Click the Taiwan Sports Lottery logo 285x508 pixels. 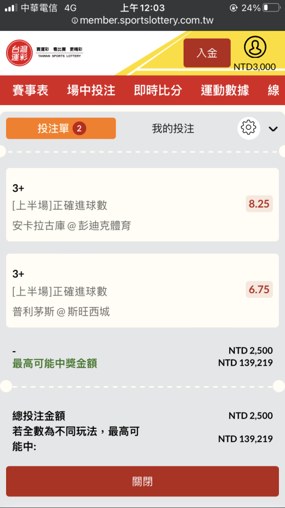pyautogui.click(x=45, y=53)
